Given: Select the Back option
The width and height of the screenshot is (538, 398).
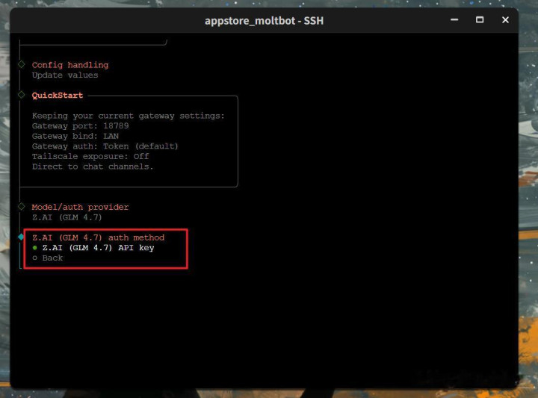Looking at the screenshot, I should 52,258.
